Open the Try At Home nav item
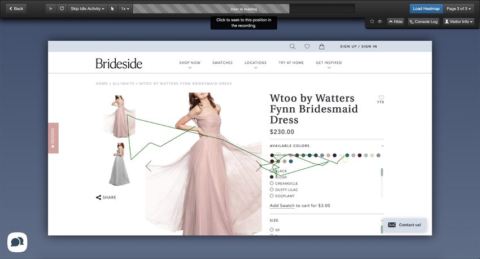This screenshot has height=259, width=480. (x=291, y=63)
